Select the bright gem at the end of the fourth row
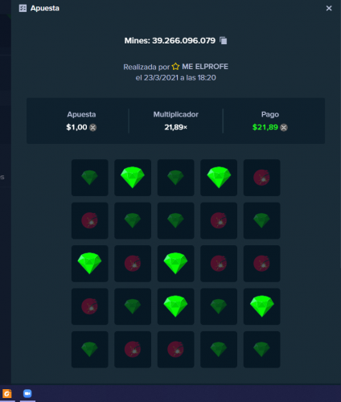 click(261, 306)
